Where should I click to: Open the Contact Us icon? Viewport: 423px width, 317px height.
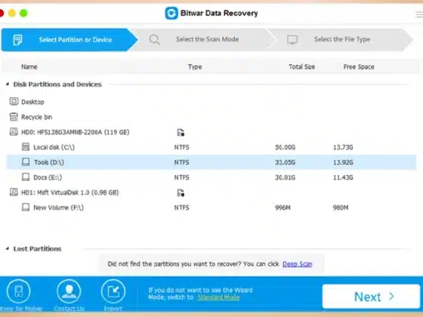click(x=69, y=291)
